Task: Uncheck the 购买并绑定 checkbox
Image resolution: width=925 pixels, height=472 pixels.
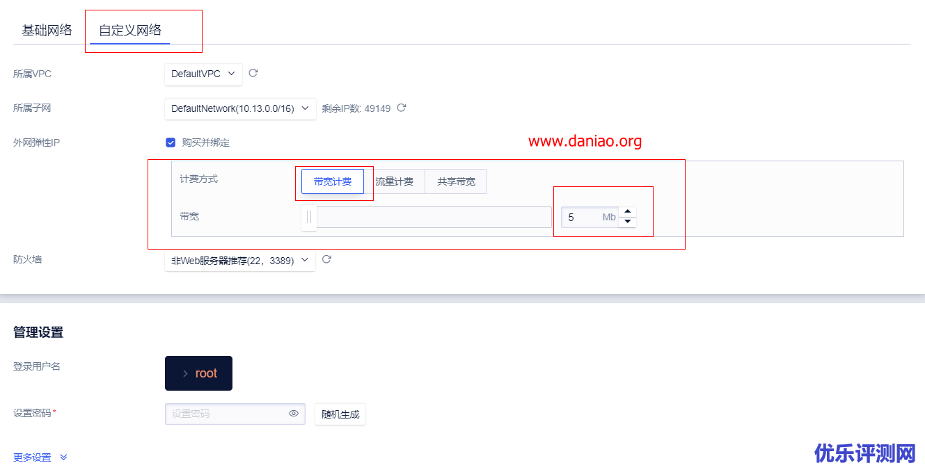Action: point(171,142)
